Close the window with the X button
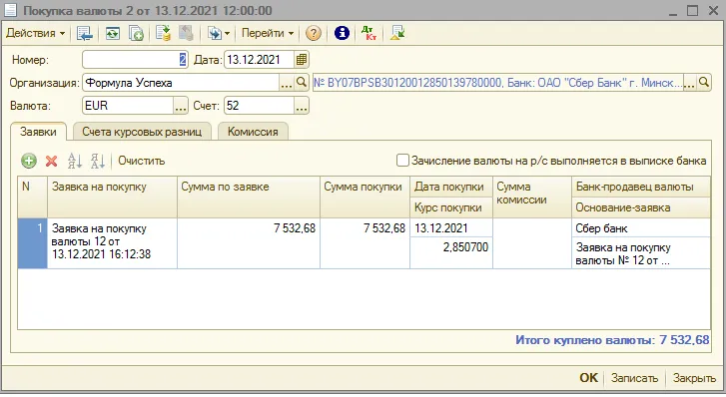Image resolution: width=726 pixels, height=397 pixels. [713, 10]
